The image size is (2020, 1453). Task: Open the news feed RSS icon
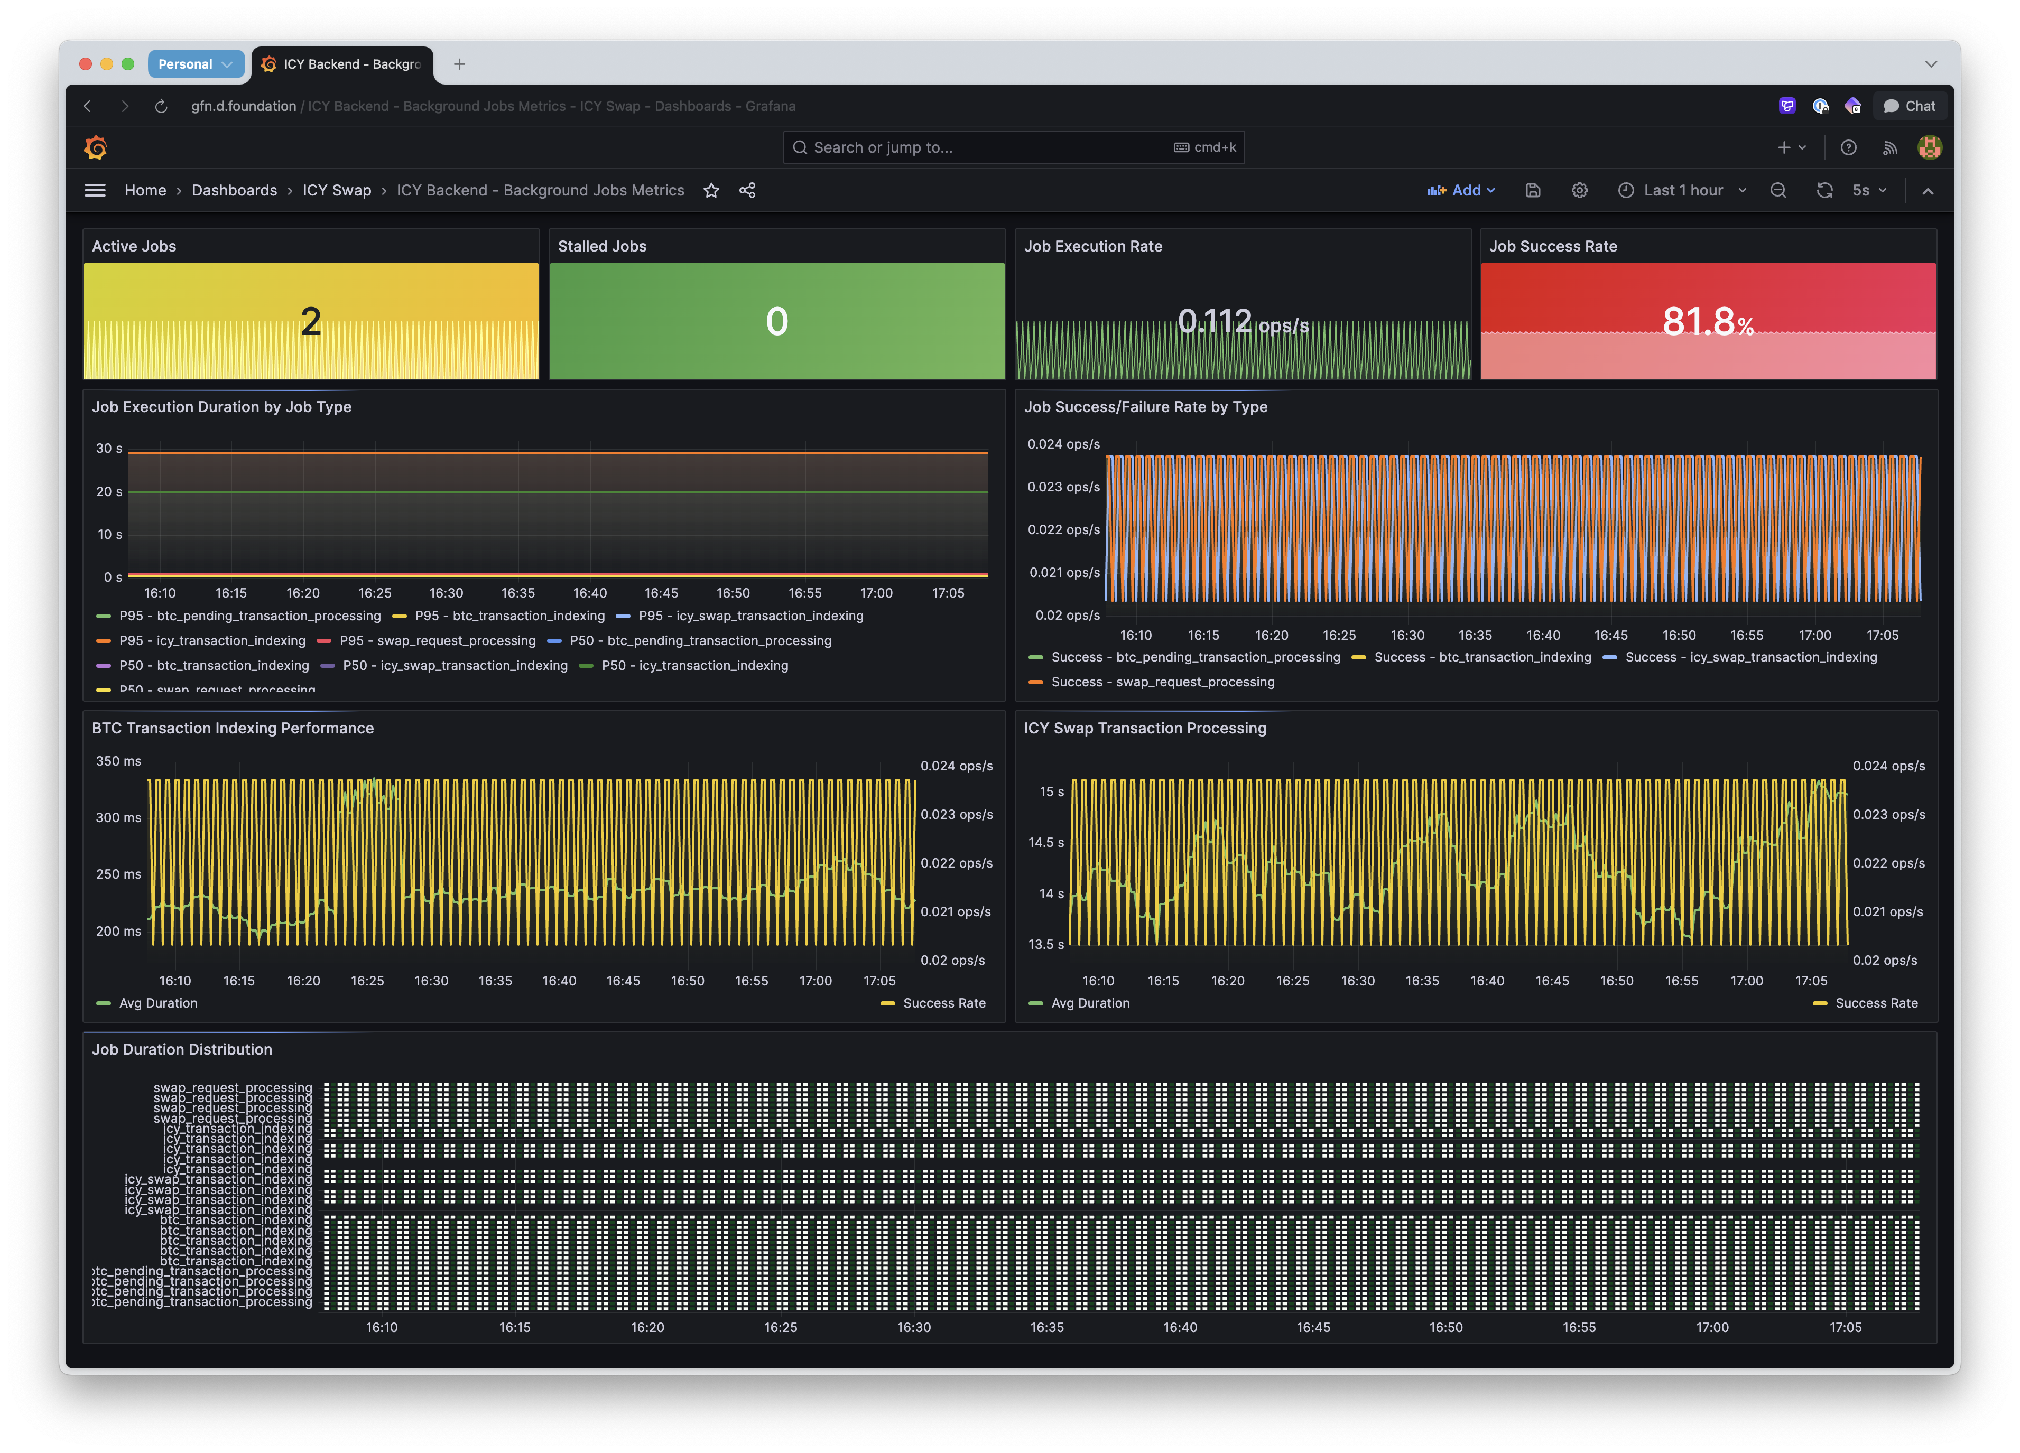(1889, 148)
